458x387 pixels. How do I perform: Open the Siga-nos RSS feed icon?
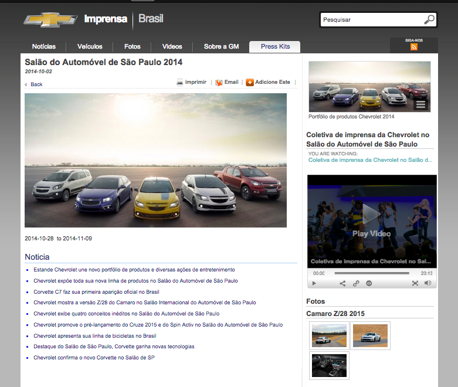click(414, 47)
